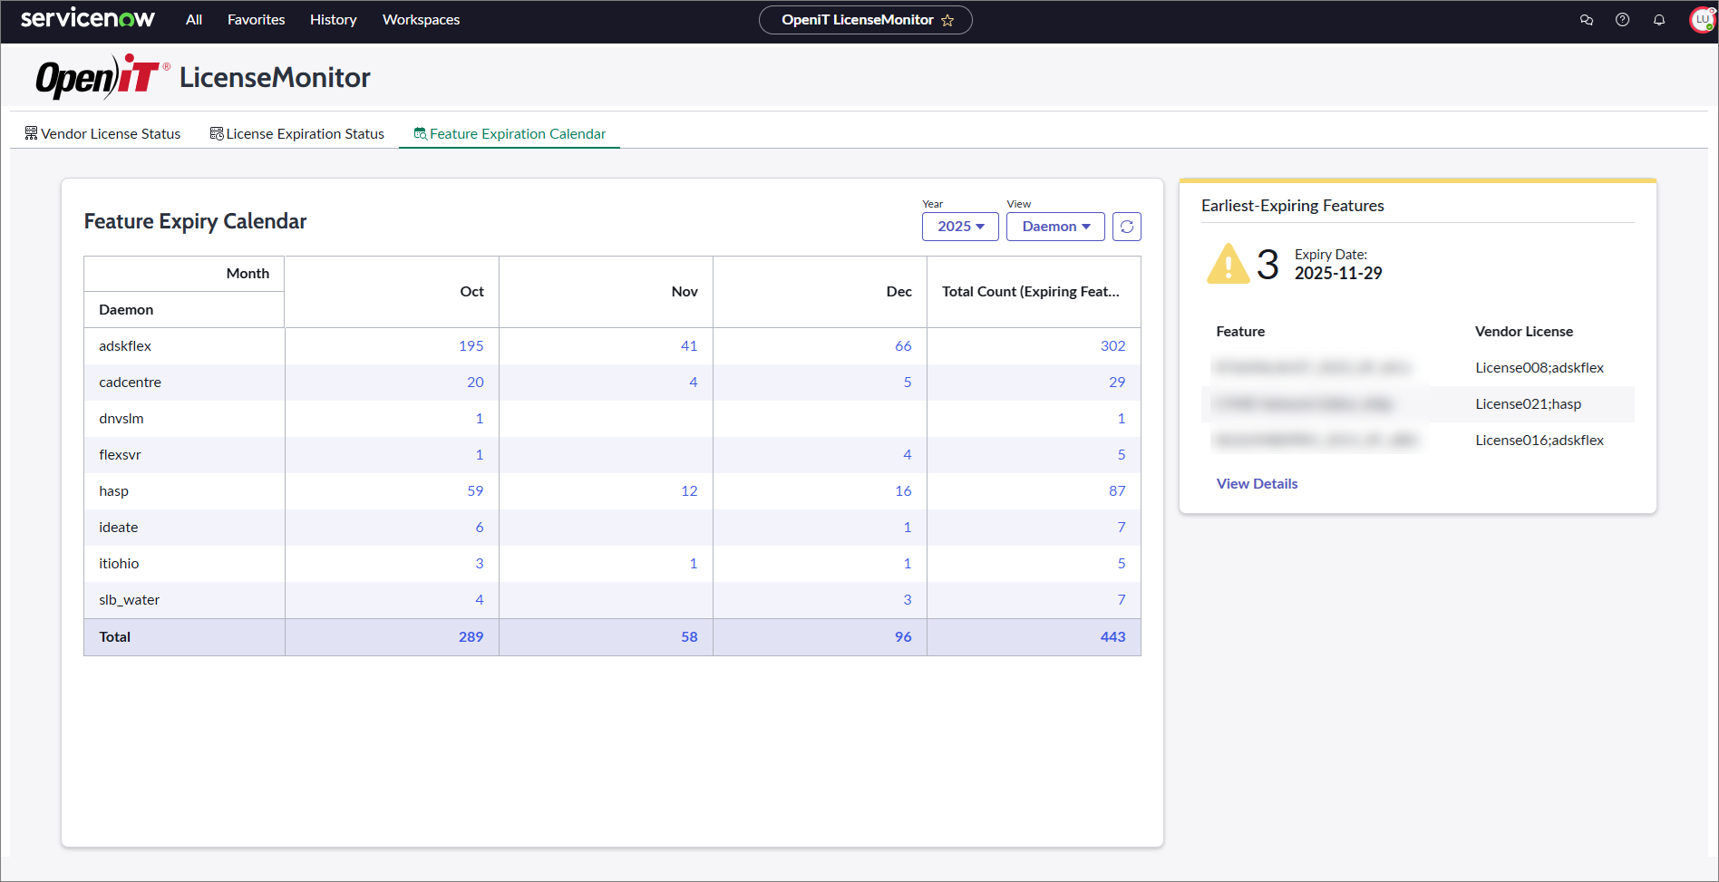Favorite OpeniT LicenseMonitor with the star icon
This screenshot has width=1719, height=882.
947,20
